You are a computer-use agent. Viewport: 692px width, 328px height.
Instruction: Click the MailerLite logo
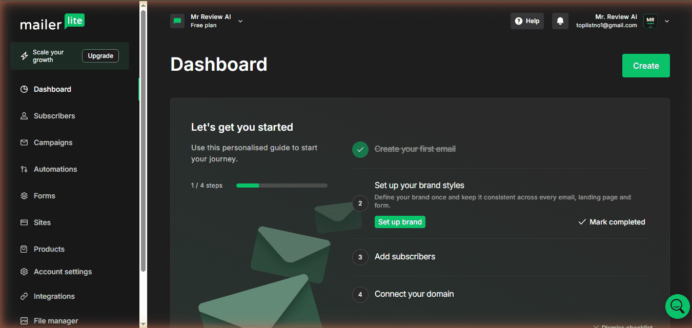click(x=52, y=22)
